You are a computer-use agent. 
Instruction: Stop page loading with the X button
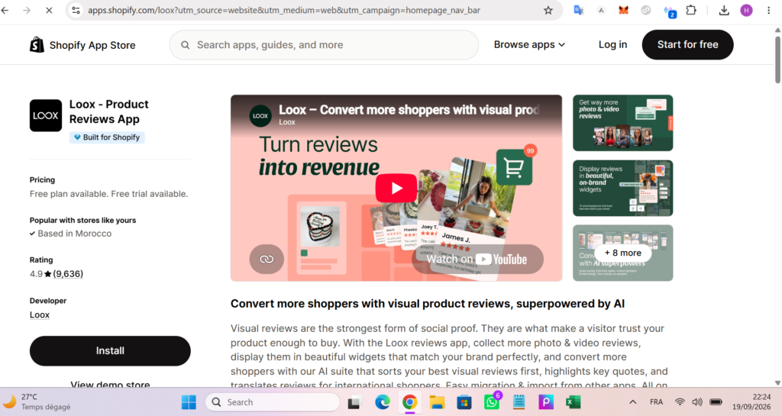click(49, 10)
